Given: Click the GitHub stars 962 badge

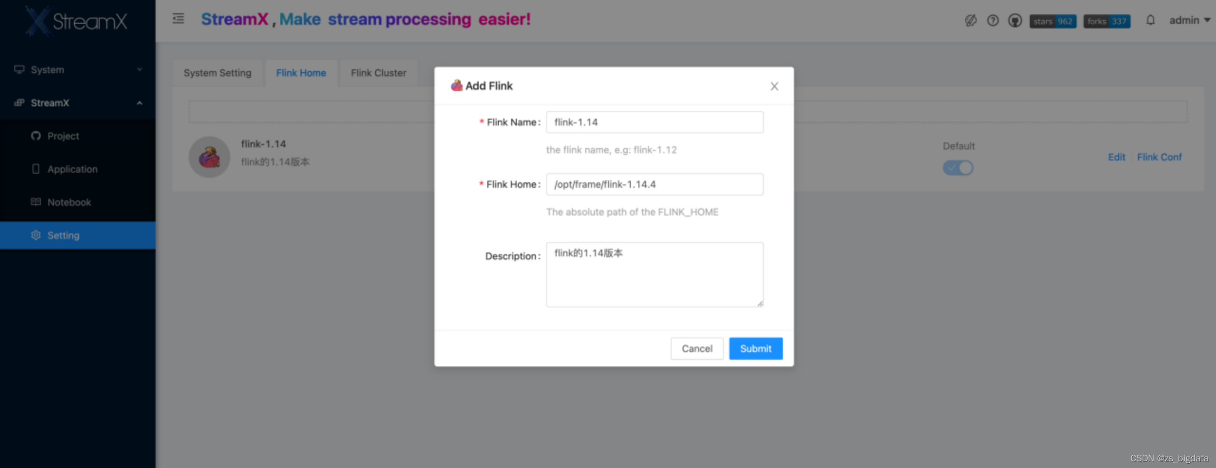Looking at the screenshot, I should 1053,21.
